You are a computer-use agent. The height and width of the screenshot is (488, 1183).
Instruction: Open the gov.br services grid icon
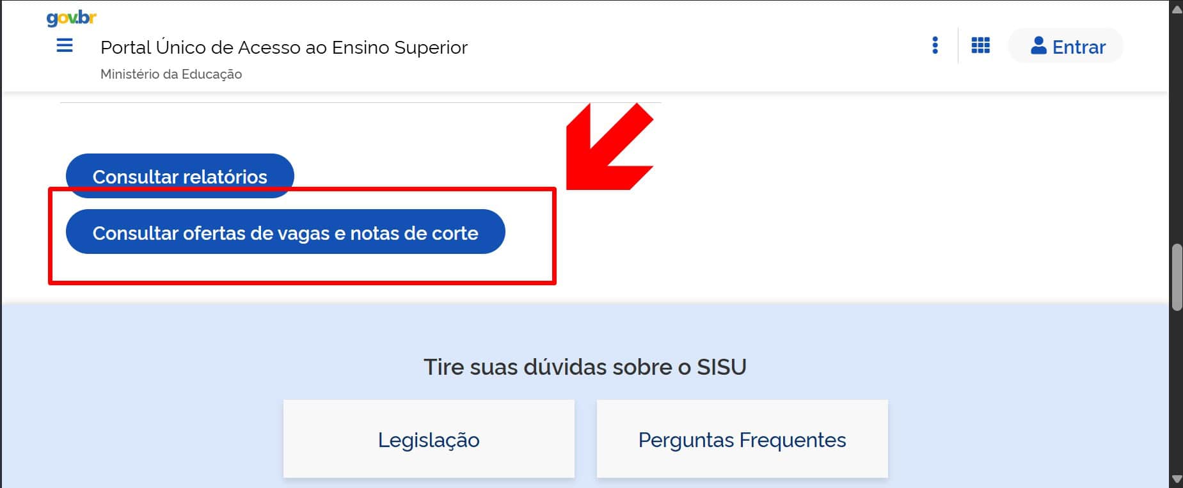pyautogui.click(x=980, y=45)
